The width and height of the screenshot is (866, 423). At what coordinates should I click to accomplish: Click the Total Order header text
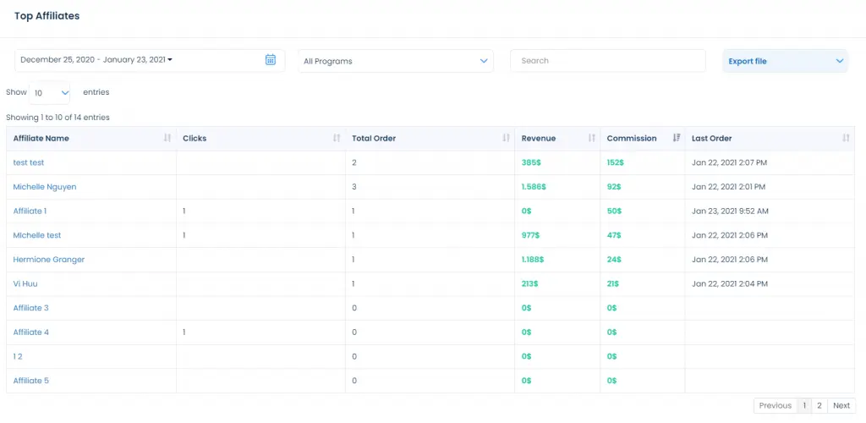374,139
